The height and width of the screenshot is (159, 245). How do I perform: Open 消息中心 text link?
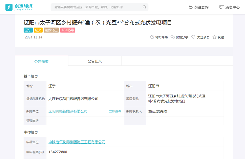click(232, 7)
